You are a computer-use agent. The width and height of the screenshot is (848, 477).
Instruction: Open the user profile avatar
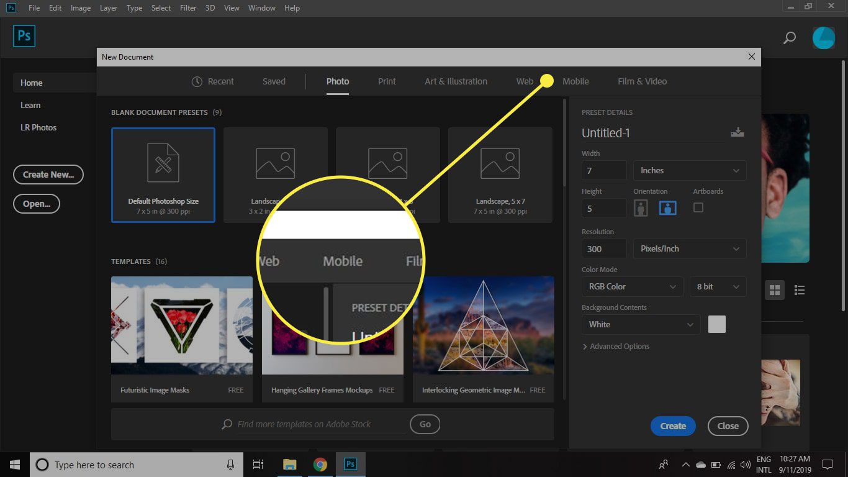tap(824, 38)
